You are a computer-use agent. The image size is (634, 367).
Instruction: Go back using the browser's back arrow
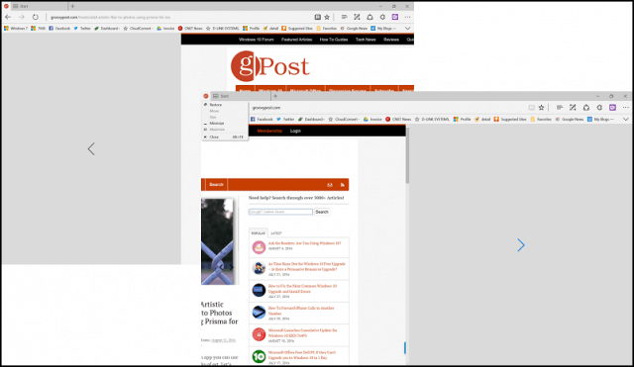[x=8, y=17]
